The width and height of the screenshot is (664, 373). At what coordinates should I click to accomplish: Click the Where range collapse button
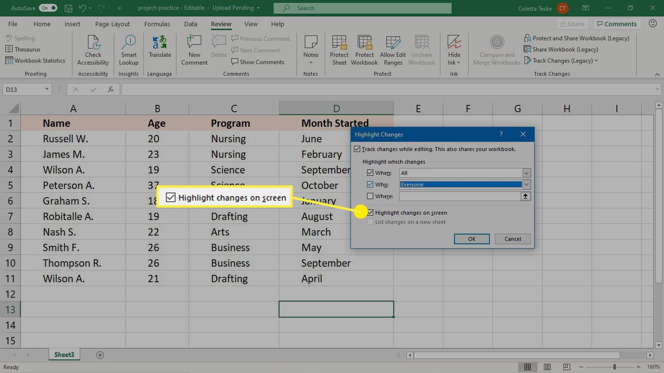coord(526,196)
